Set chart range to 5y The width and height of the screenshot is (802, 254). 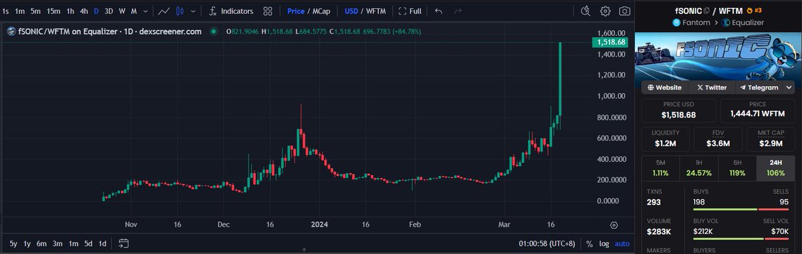(x=13, y=243)
